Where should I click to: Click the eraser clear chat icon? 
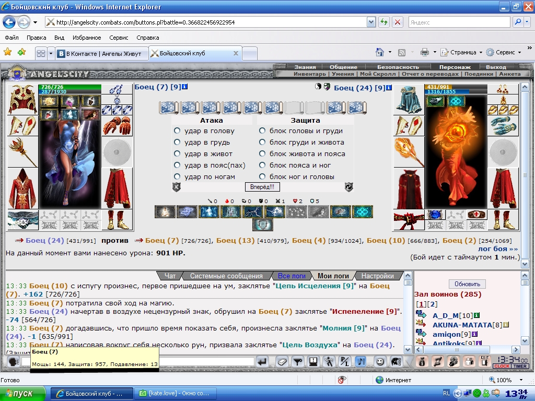click(x=282, y=361)
